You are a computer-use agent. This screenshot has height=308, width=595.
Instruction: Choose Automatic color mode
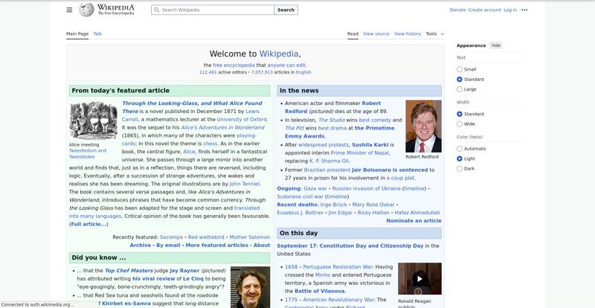[460, 149]
